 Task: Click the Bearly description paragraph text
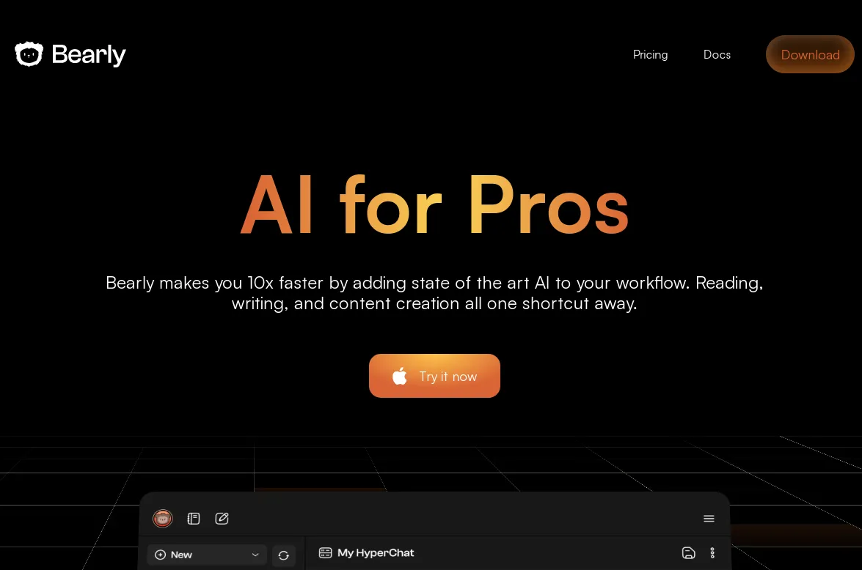coord(434,293)
